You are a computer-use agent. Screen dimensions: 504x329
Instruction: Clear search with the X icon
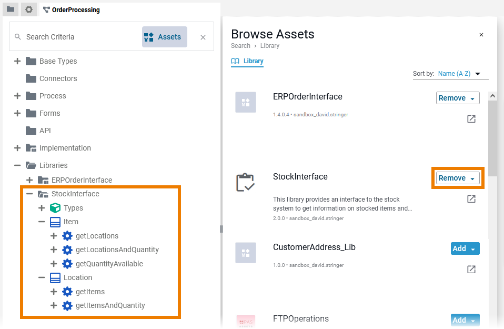(203, 37)
